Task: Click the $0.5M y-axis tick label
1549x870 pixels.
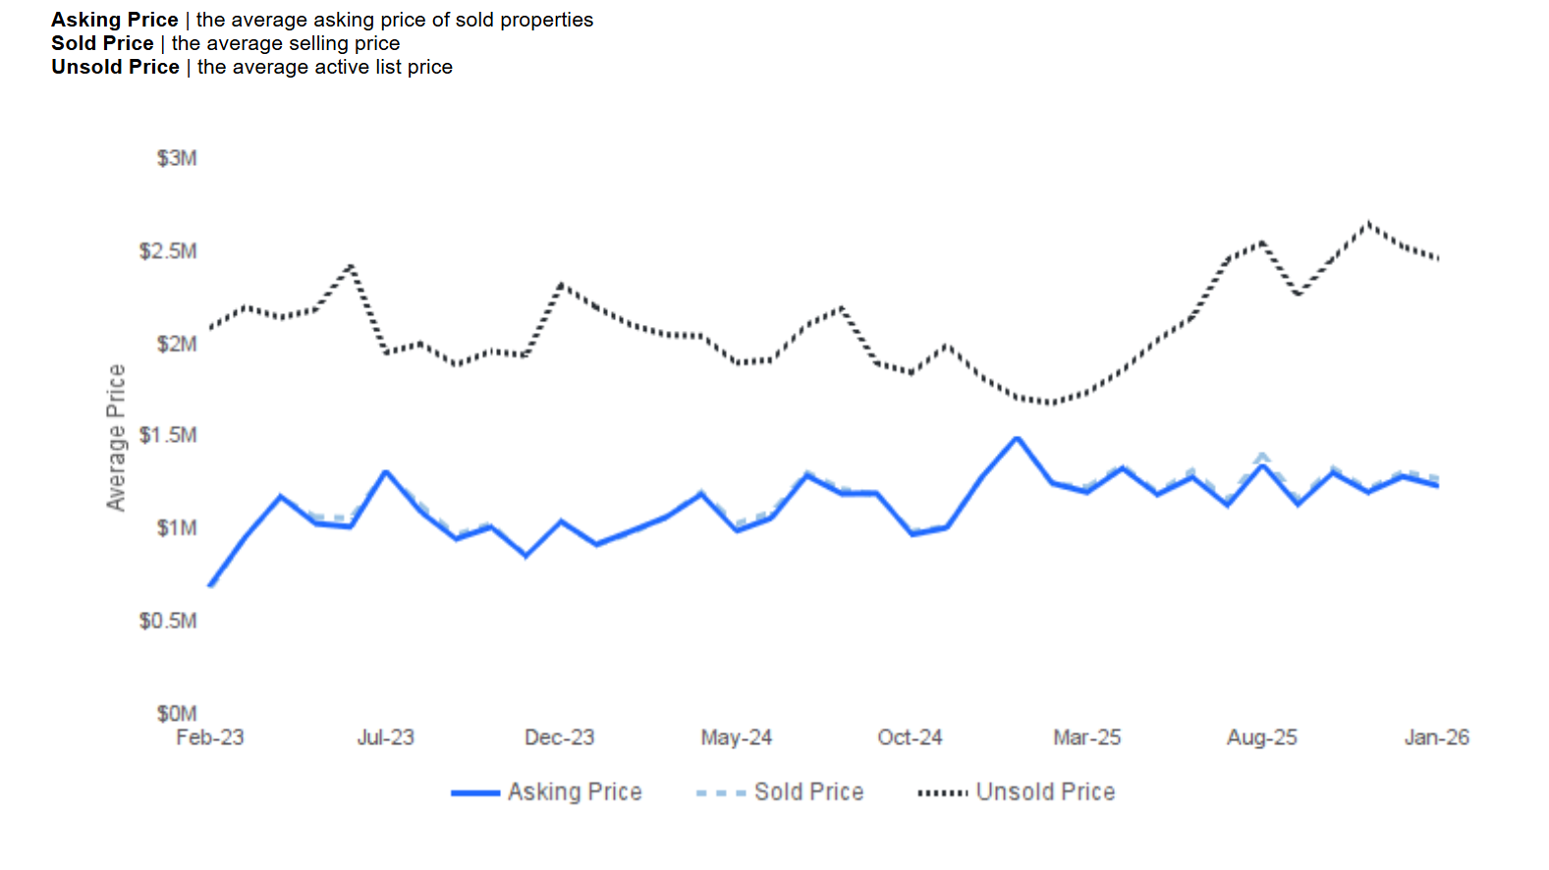Action: click(168, 621)
